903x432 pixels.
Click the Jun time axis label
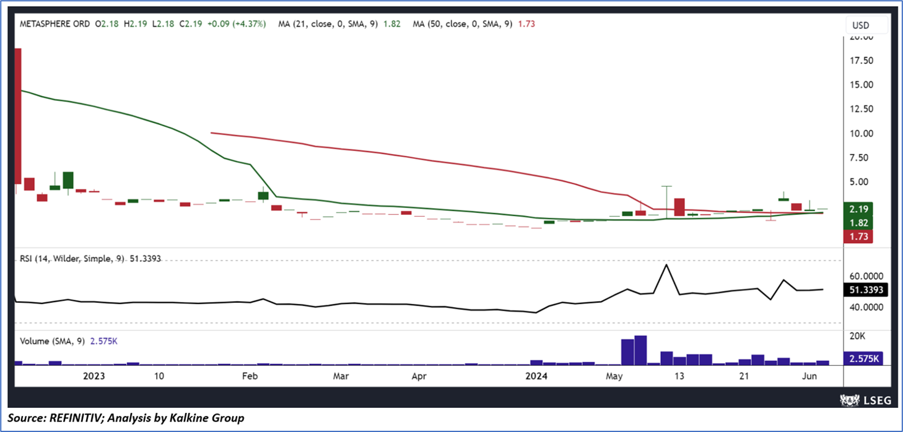pos(809,376)
